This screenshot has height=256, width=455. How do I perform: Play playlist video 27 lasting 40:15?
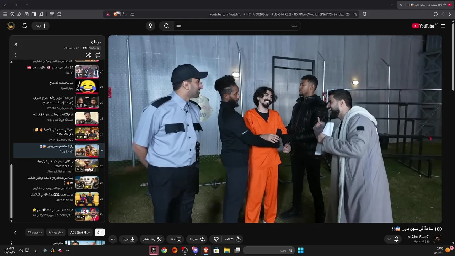(x=59, y=182)
